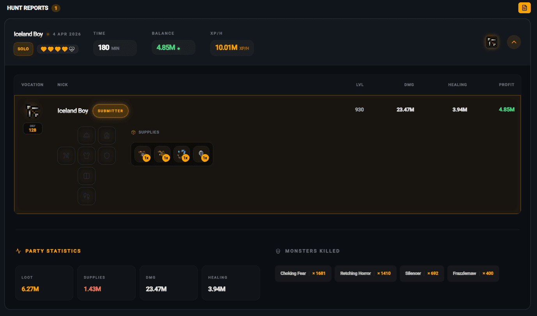Click the vocation icon in header right
The height and width of the screenshot is (316, 537).
tap(492, 42)
